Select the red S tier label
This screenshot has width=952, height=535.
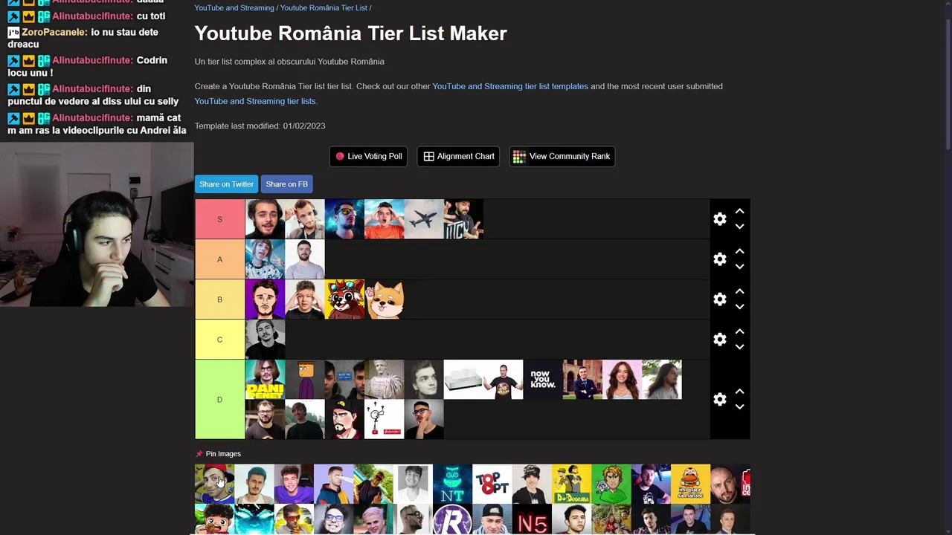click(x=219, y=219)
